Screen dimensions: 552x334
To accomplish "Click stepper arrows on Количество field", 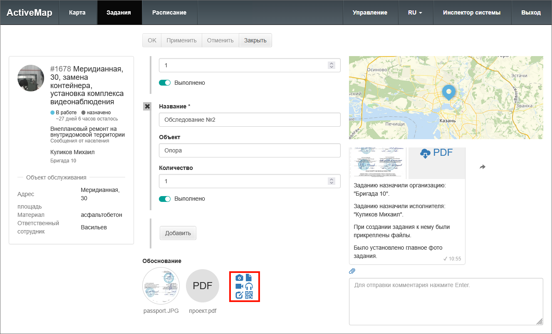I will tap(332, 181).
